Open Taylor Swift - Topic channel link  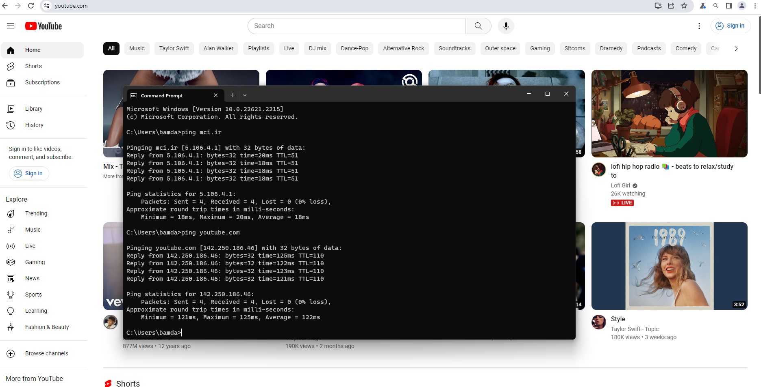(x=635, y=329)
